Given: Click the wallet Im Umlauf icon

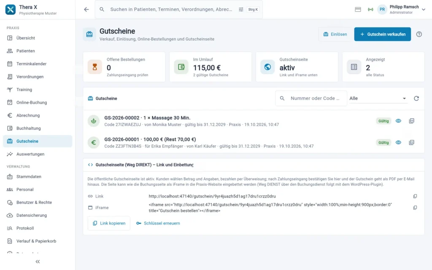Looking at the screenshot, I should [181, 67].
